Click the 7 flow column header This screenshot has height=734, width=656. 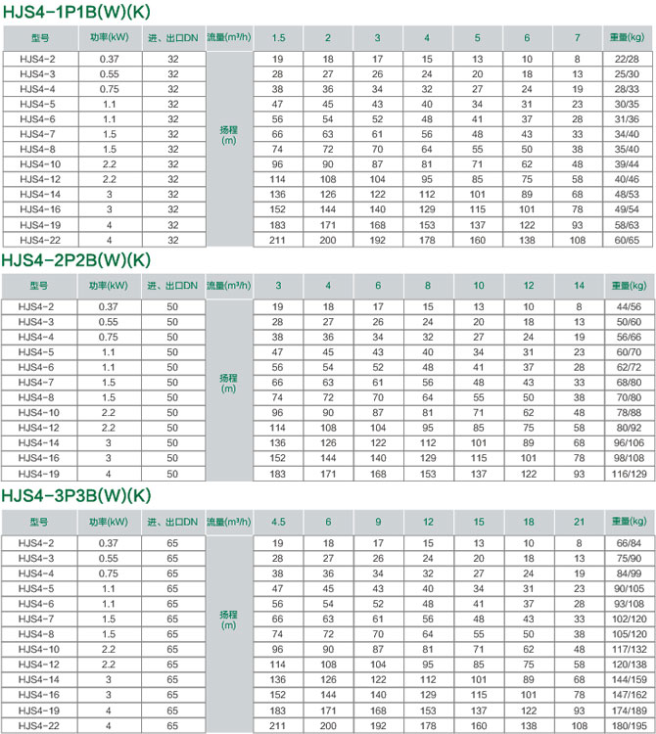tap(578, 38)
